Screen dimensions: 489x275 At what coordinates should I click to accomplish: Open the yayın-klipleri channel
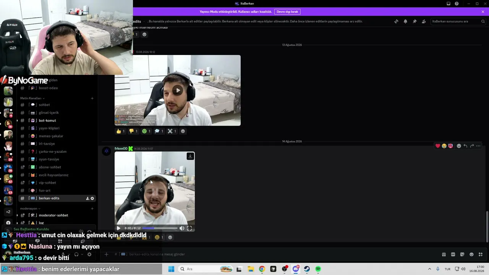click(x=57, y=128)
